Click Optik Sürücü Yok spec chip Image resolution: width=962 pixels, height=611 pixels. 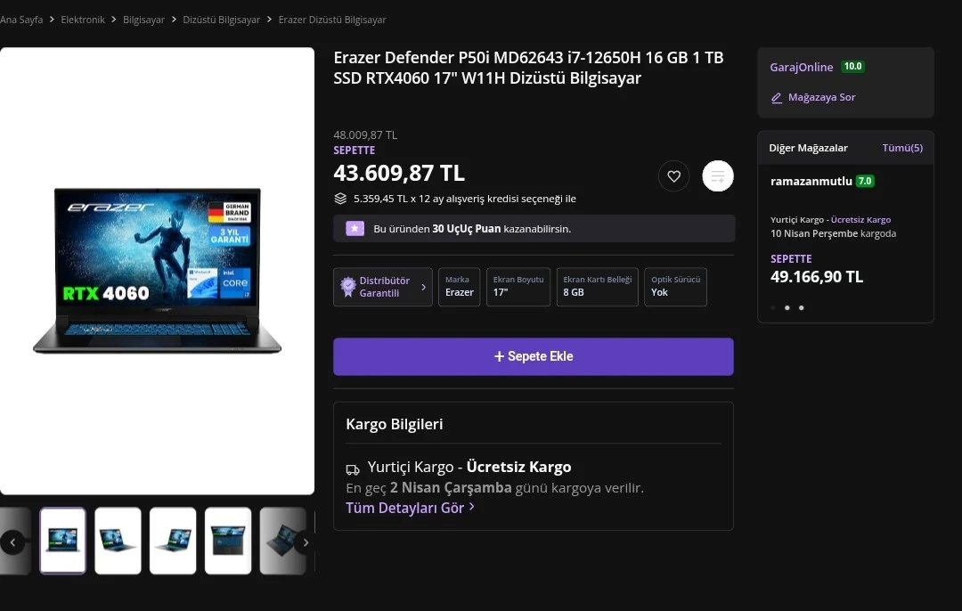[x=675, y=287]
